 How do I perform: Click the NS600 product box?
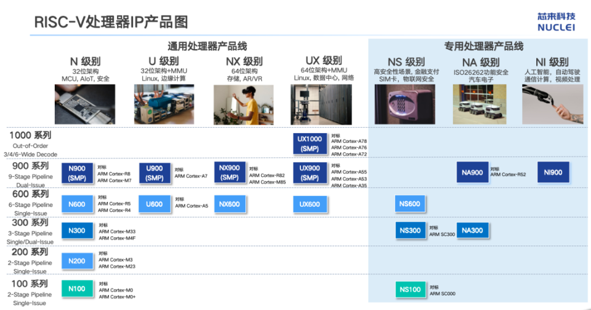click(x=410, y=204)
